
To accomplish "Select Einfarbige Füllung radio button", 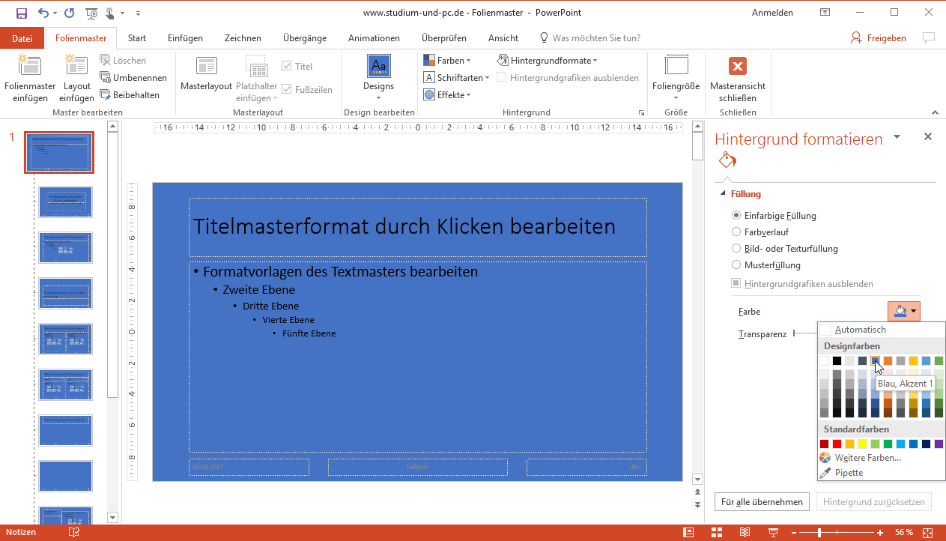I will point(736,216).
